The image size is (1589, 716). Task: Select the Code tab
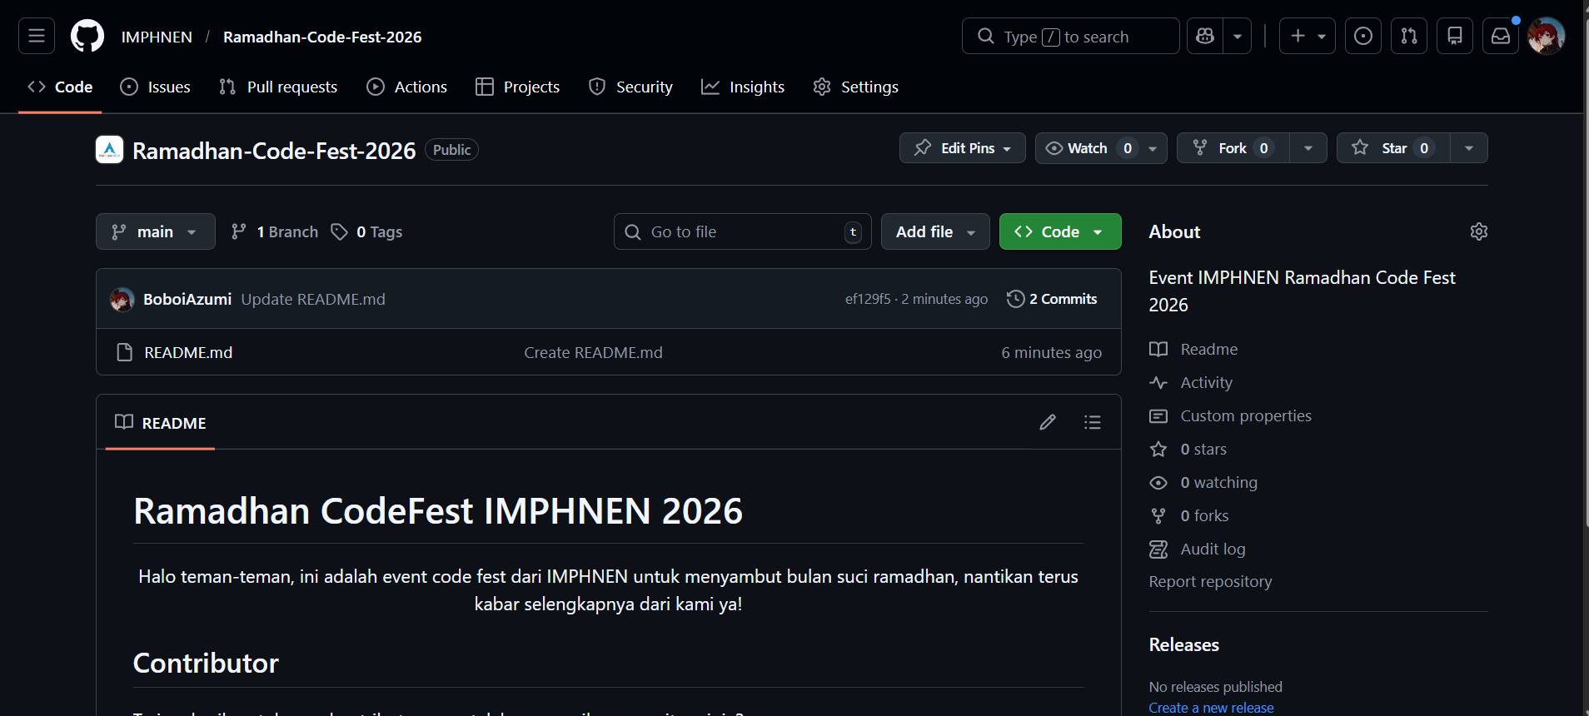pyautogui.click(x=60, y=87)
